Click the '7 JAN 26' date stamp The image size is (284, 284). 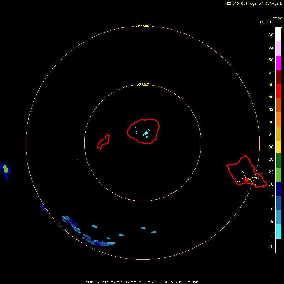[x=170, y=282]
